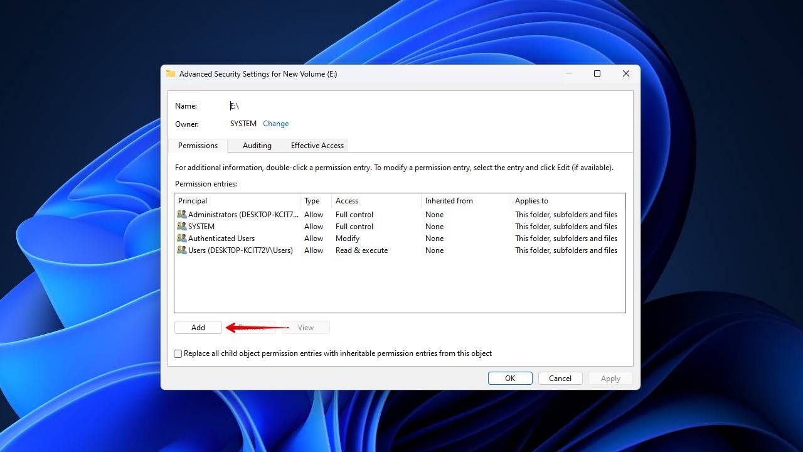Dismiss the dialog with Cancel
The width and height of the screenshot is (803, 452).
[560, 379]
